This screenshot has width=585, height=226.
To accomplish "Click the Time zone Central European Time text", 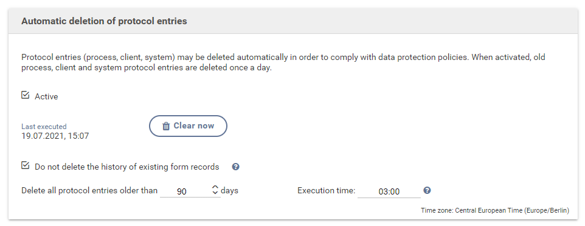I will coord(495,210).
